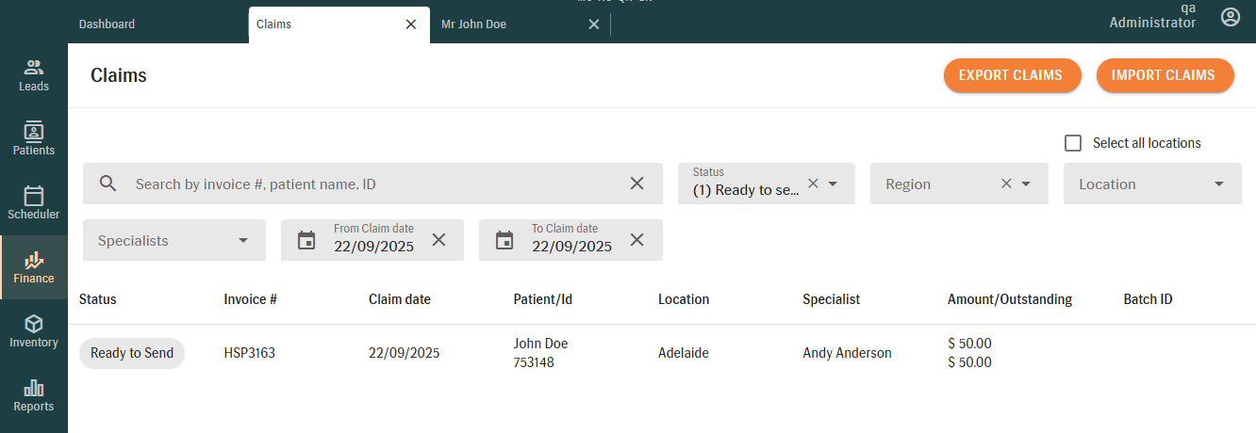Close the Claims tab
1256x433 pixels.
411,24
